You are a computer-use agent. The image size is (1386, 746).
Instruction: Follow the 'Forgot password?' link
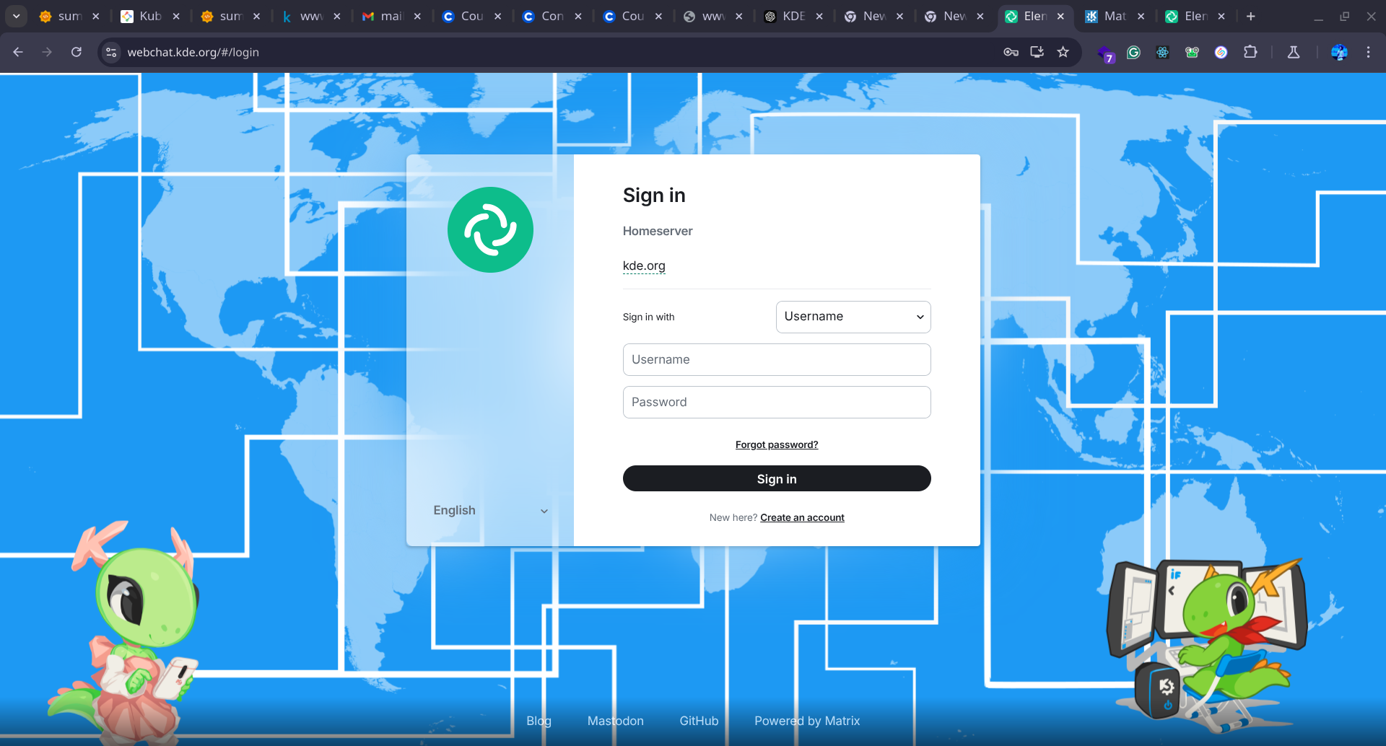click(776, 444)
